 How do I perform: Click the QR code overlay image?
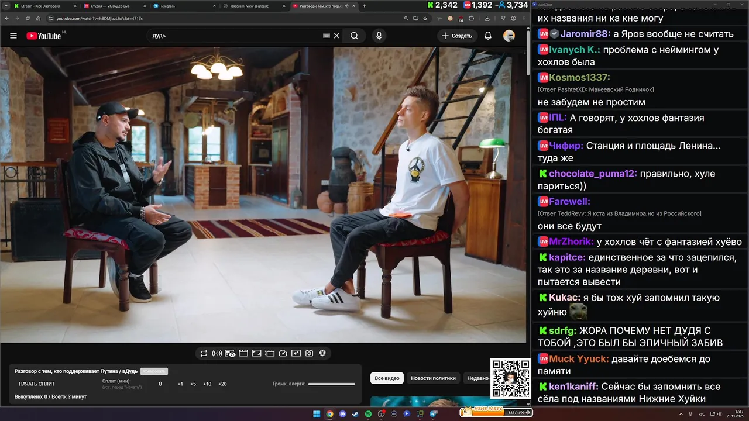[511, 378]
